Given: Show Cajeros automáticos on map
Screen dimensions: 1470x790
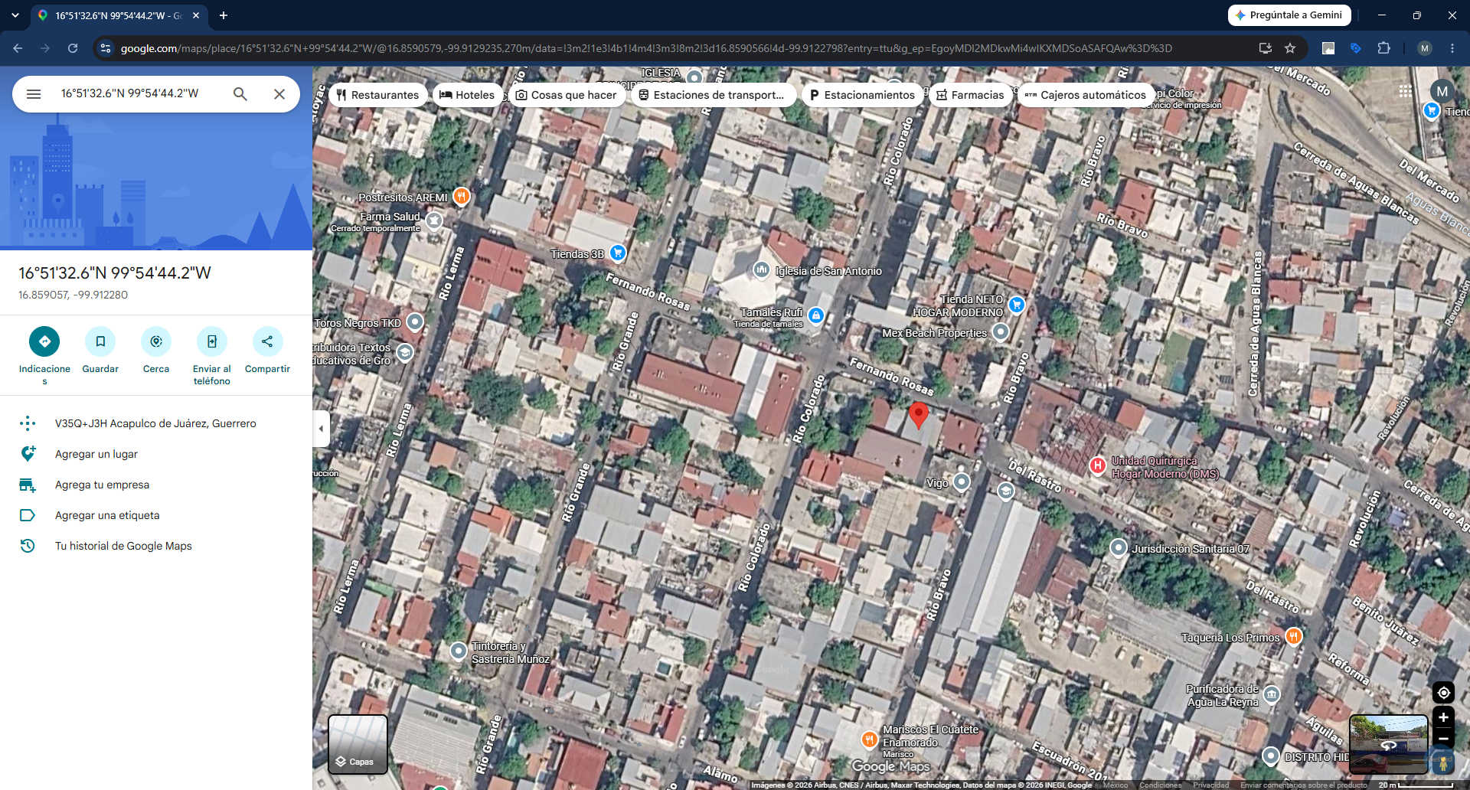Looking at the screenshot, I should [x=1086, y=95].
